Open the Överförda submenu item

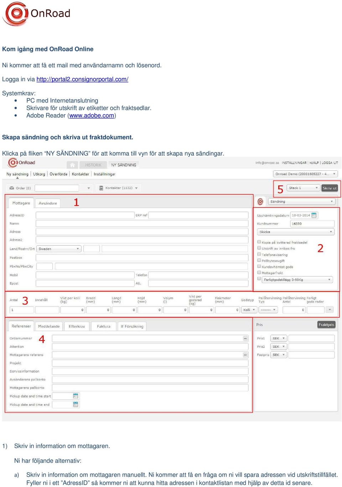[x=58, y=174]
